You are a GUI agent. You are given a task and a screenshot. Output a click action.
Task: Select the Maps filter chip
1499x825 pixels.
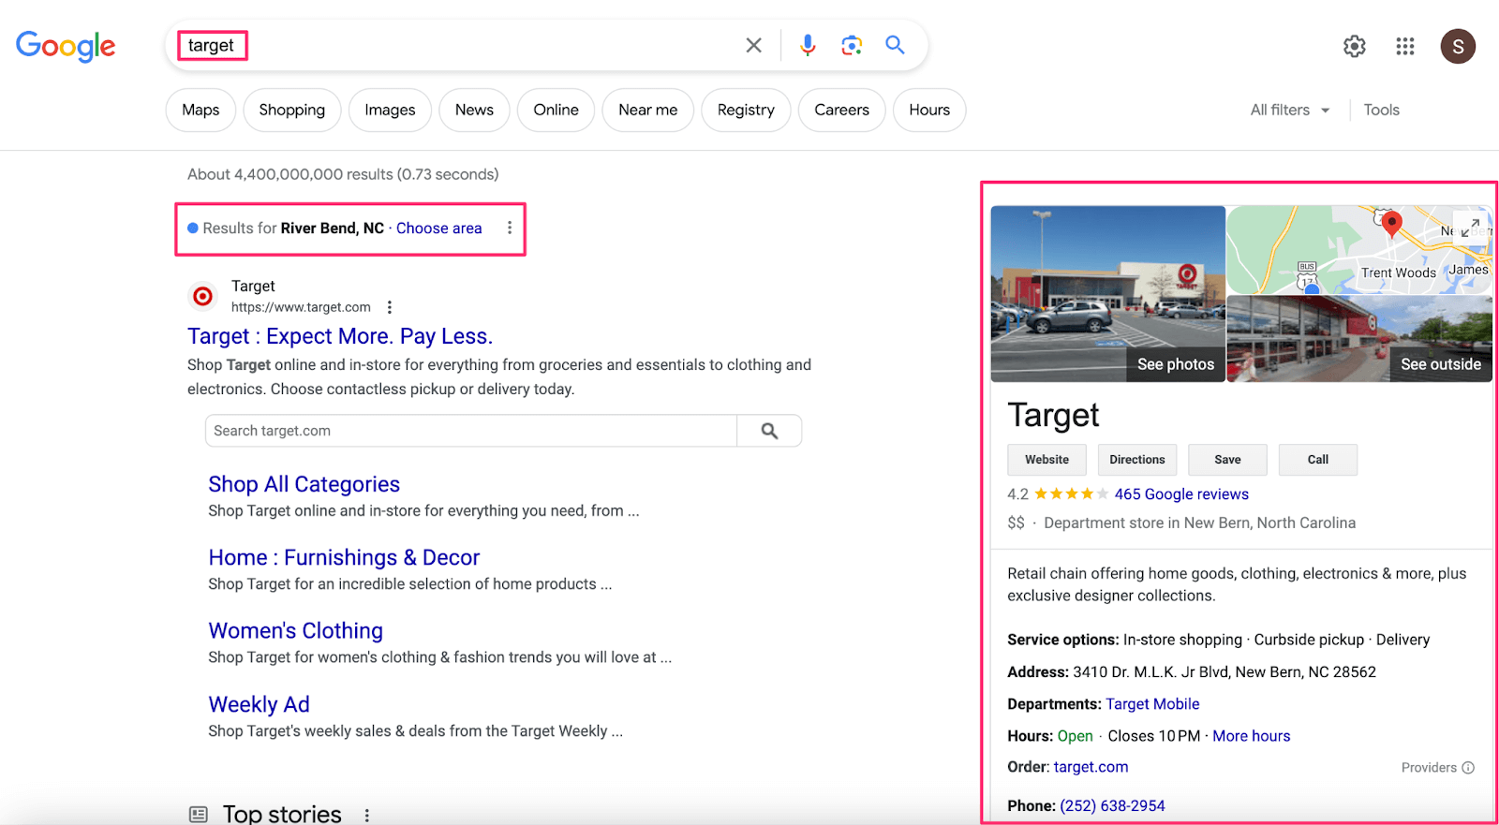tap(200, 110)
